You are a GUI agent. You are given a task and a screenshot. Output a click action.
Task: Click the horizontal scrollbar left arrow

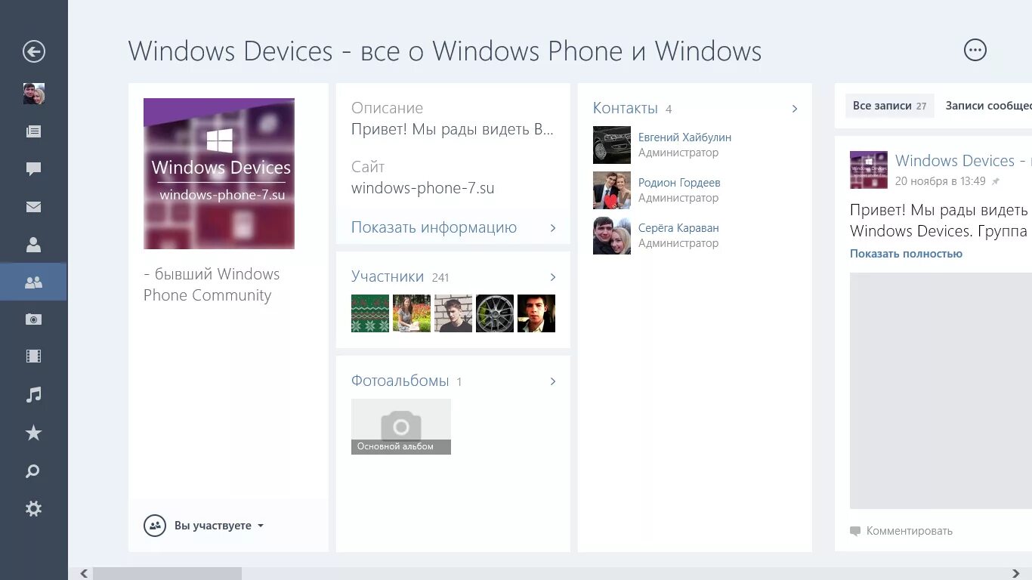(x=84, y=574)
